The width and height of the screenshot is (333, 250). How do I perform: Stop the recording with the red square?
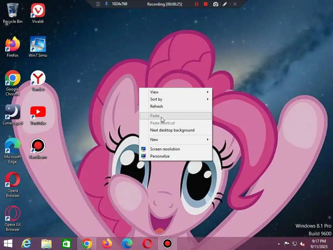[x=206, y=4]
